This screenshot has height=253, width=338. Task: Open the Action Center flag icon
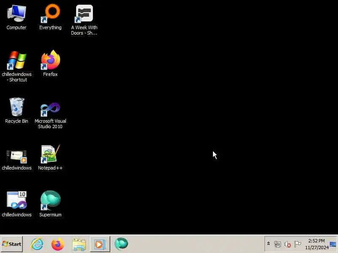point(298,244)
